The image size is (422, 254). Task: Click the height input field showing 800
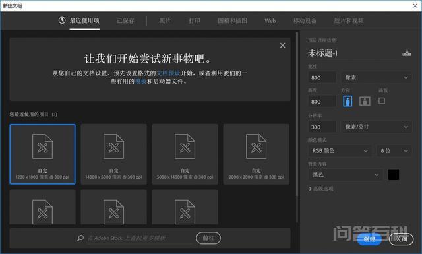coord(322,102)
